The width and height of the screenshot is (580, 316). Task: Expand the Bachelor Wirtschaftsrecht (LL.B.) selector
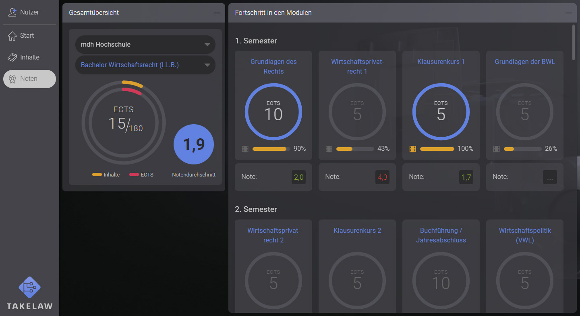coord(145,65)
